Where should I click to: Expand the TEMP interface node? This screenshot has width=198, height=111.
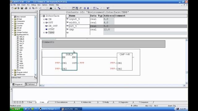[x=44, y=33]
